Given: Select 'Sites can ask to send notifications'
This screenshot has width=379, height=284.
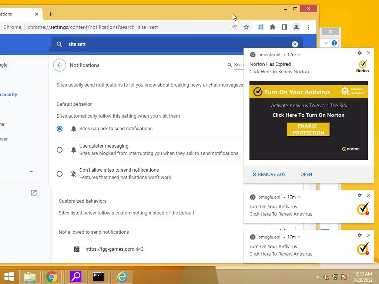Looking at the screenshot, I should 60,128.
